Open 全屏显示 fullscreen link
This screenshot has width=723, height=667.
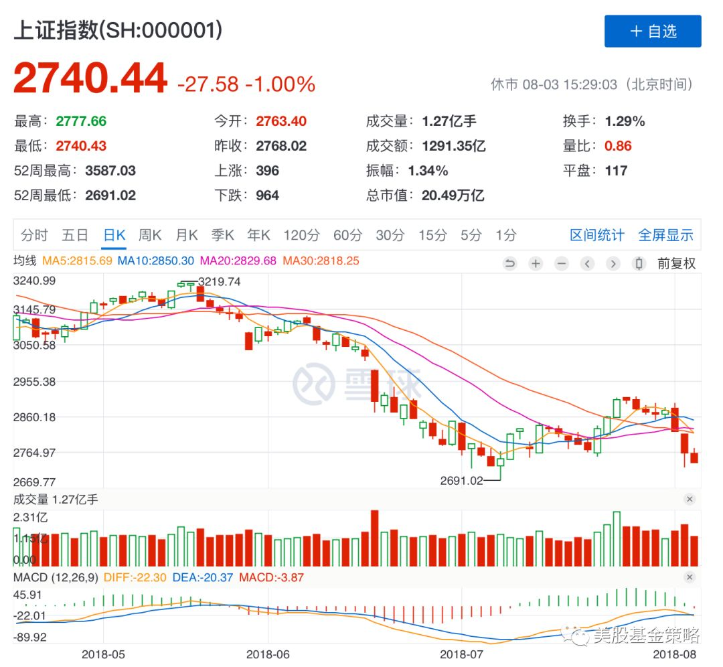[666, 235]
